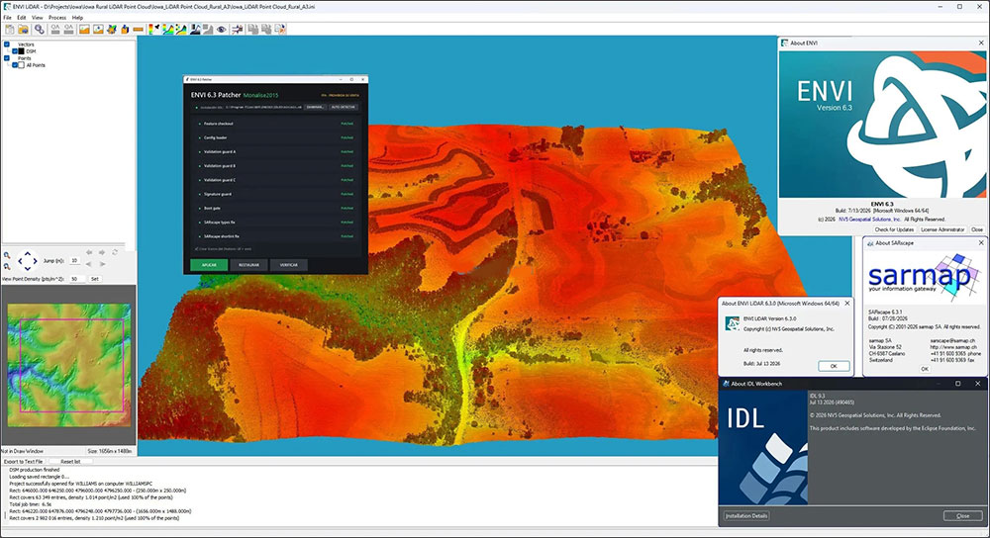Click the multicolored patch toolbar icon
The height and width of the screenshot is (538, 990).
pos(112,29)
